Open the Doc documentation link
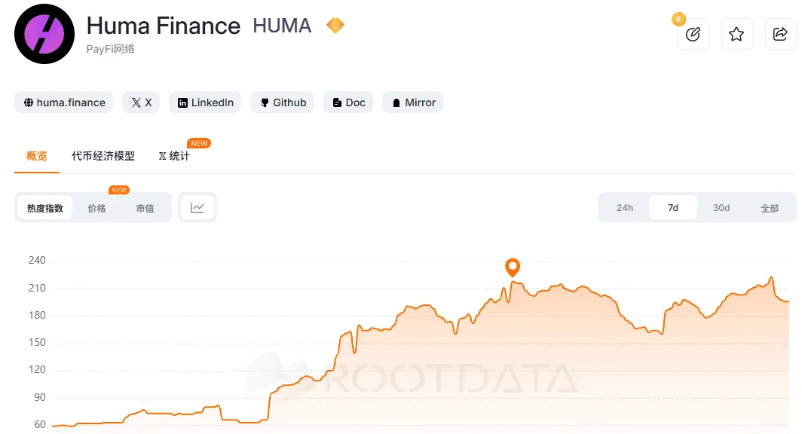The width and height of the screenshot is (802, 434). click(348, 102)
